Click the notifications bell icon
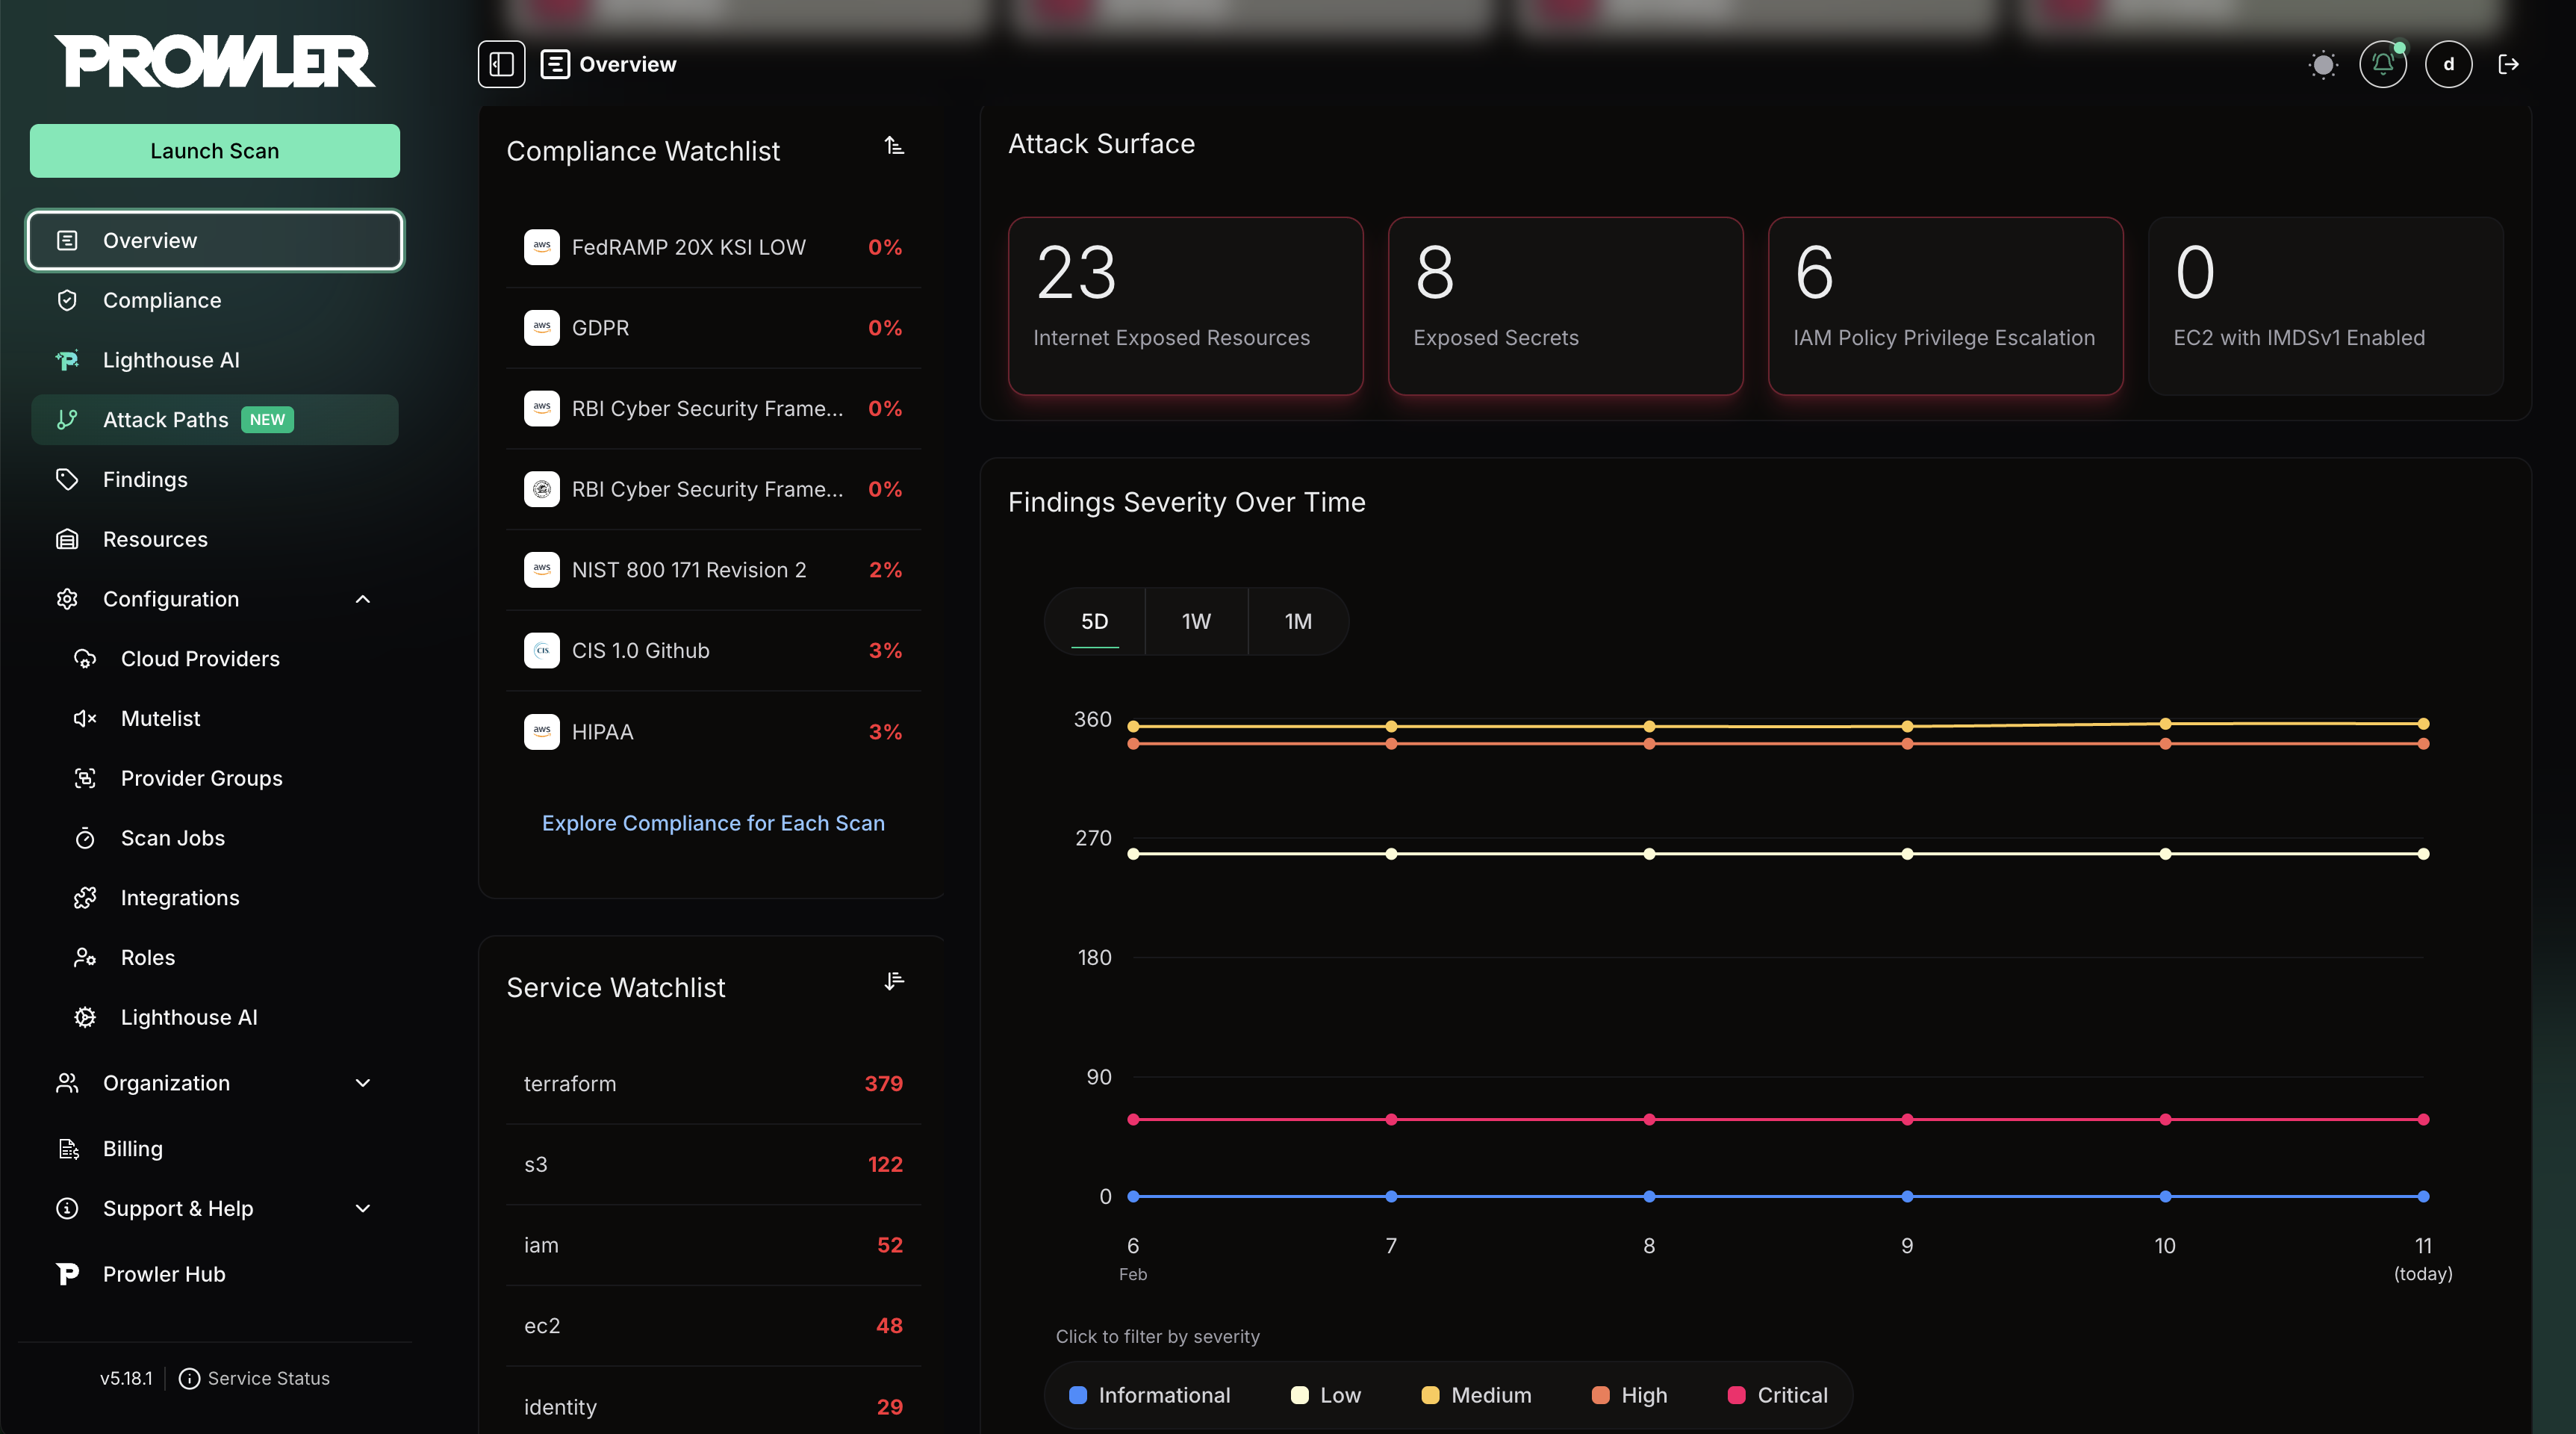The image size is (2576, 1434). pos(2383,64)
